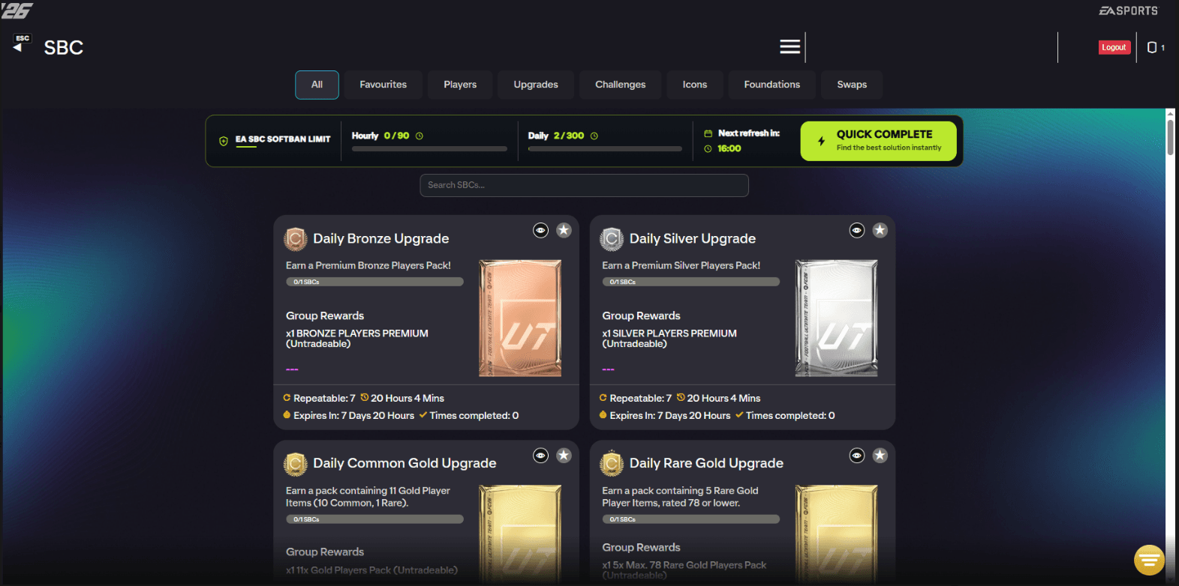This screenshot has height=586, width=1179.
Task: Click the Repeatable icon on Daily Silver Upgrade
Action: click(x=603, y=398)
